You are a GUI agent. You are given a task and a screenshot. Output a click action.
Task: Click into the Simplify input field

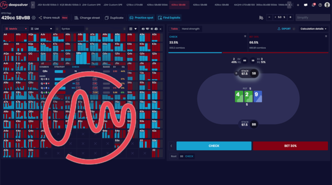tap(312, 18)
